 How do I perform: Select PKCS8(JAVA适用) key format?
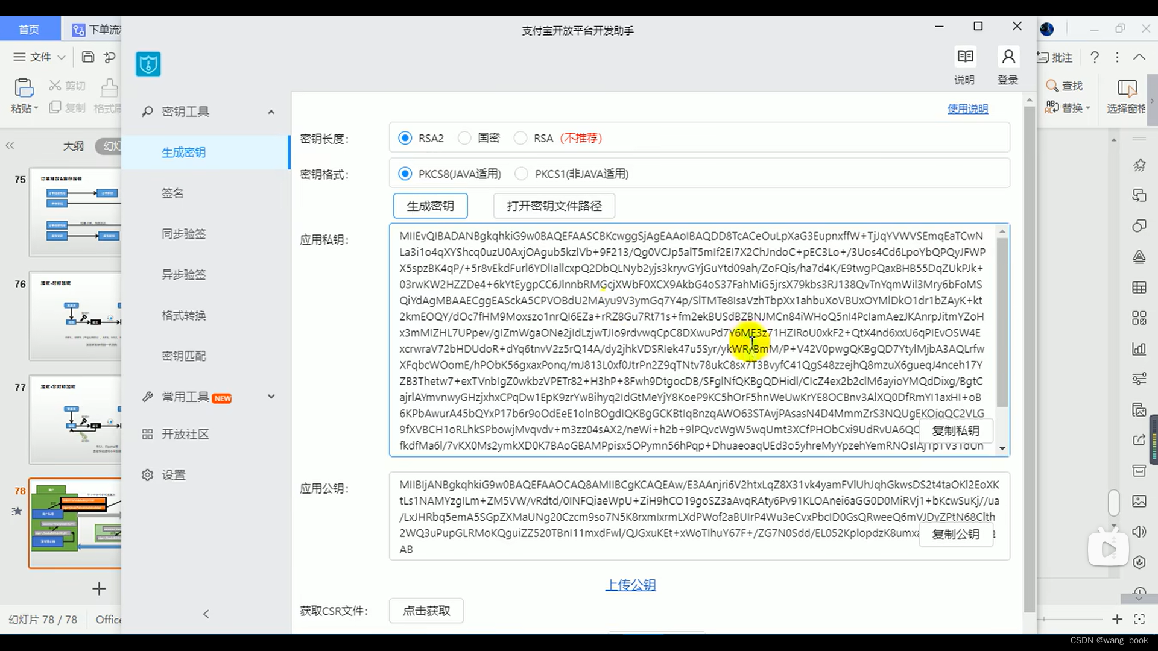405,174
